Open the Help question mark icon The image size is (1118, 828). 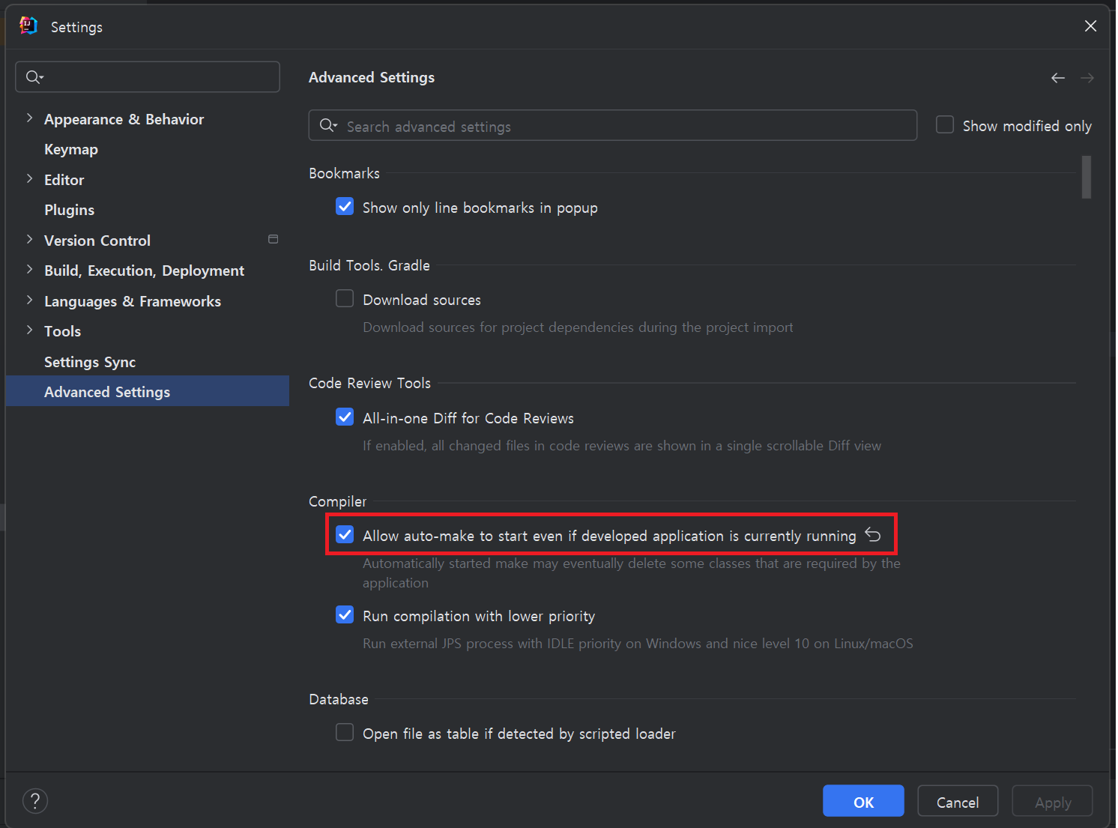pos(34,800)
